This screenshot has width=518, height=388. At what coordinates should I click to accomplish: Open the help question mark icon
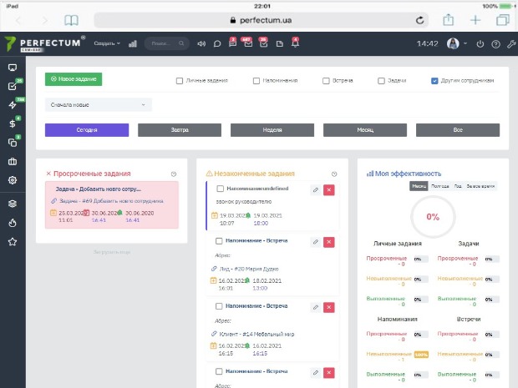pos(495,44)
